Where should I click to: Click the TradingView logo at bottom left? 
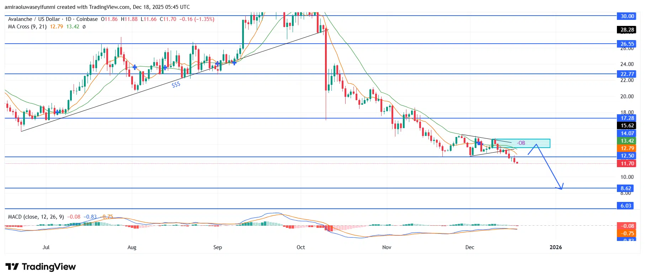(x=41, y=267)
